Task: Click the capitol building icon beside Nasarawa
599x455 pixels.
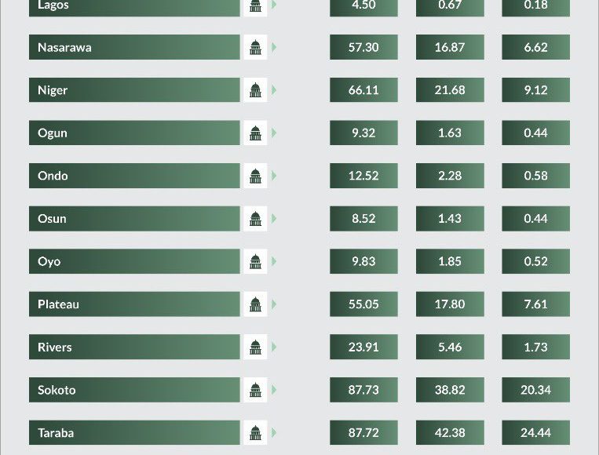Action: tap(255, 47)
